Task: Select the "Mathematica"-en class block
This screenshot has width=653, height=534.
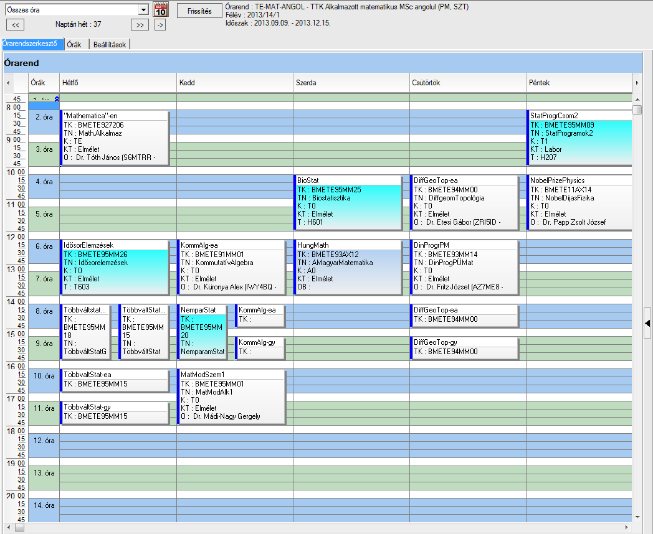Action: [115, 138]
